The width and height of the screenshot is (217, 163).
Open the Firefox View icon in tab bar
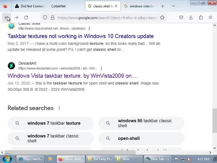click(5, 6)
